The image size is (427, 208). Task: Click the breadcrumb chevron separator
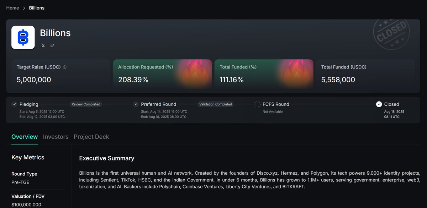(x=24, y=8)
